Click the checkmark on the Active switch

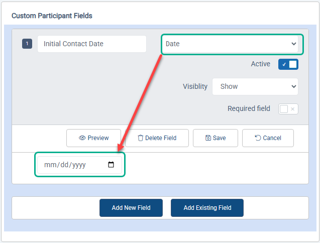(284, 64)
